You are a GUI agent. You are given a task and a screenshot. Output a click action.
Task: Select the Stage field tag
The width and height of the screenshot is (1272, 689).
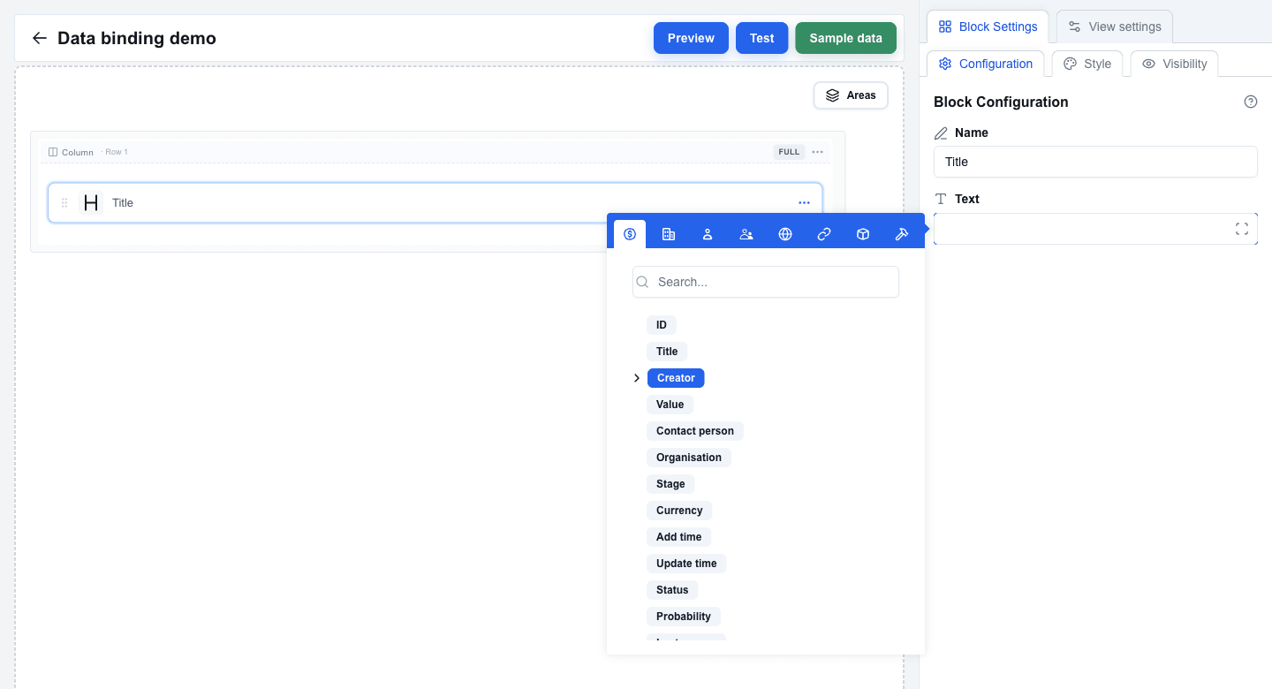(670, 484)
